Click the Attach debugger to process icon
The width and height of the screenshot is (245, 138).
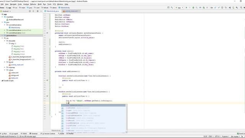click(204, 8)
